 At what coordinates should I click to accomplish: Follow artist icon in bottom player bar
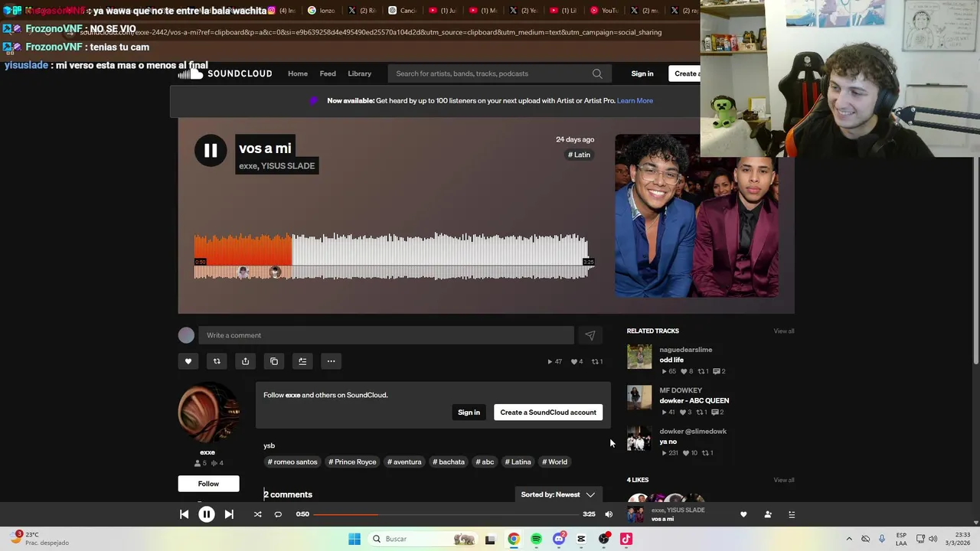tap(768, 514)
